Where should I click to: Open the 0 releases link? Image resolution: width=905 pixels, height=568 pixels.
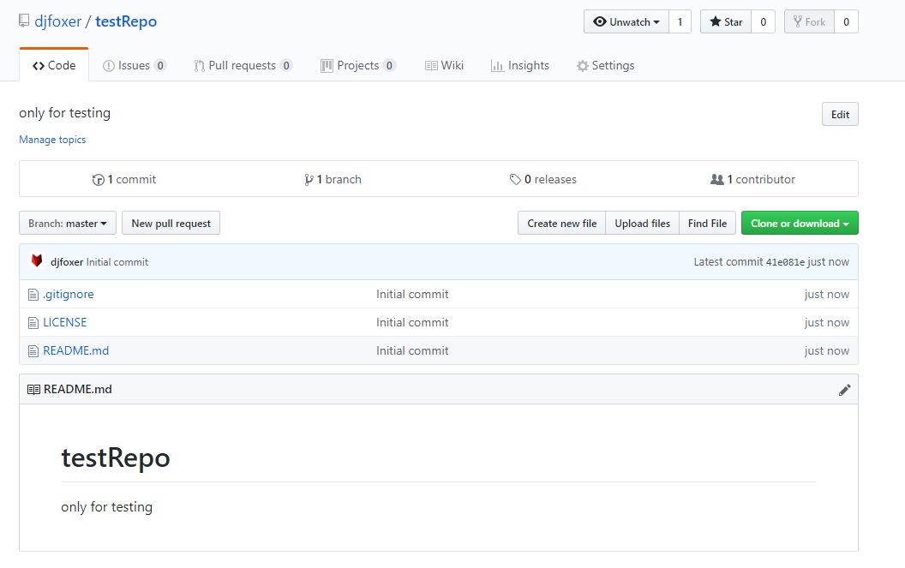click(543, 180)
